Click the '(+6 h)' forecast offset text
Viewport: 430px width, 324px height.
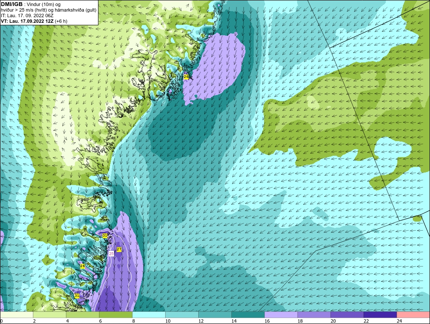click(61, 21)
